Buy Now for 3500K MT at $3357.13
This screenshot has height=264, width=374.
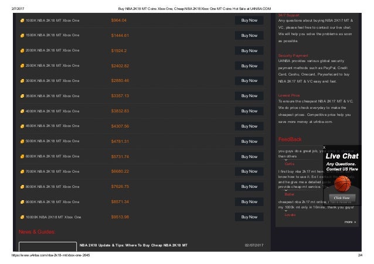pos(249,96)
